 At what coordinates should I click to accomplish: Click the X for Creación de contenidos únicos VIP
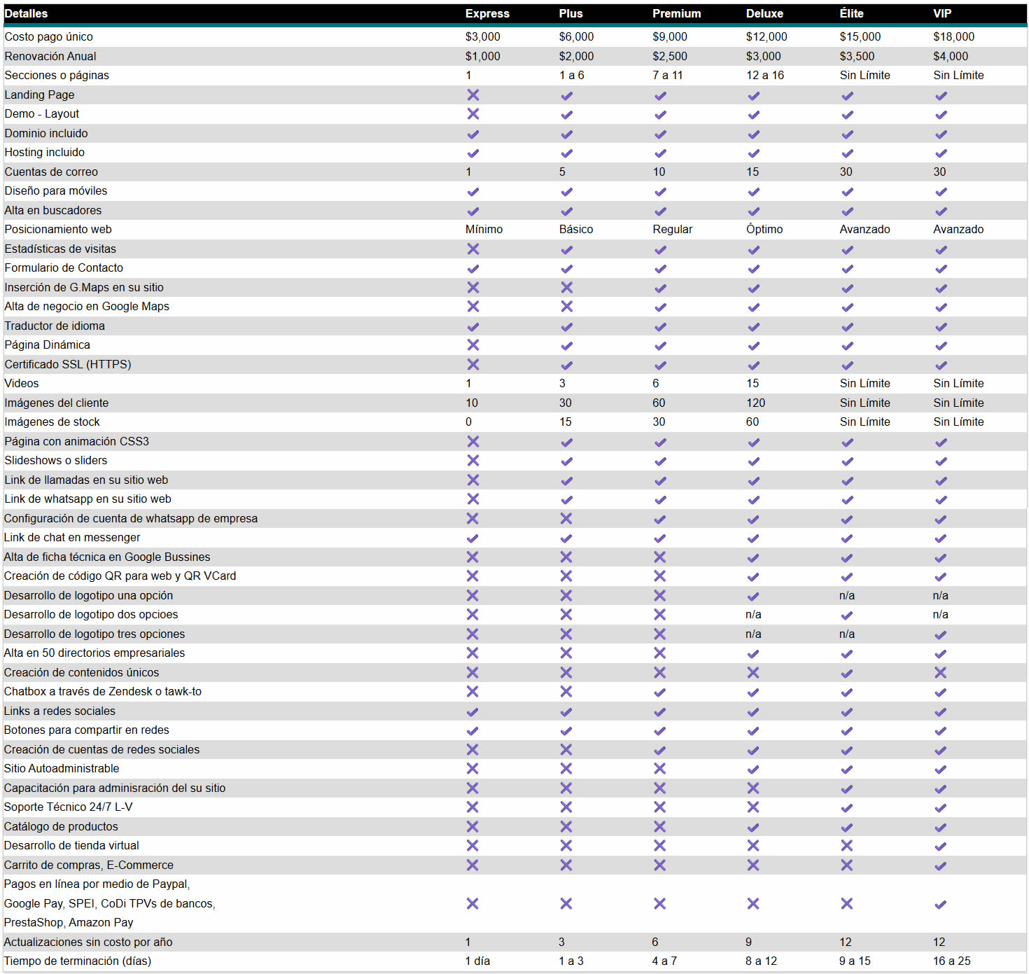click(940, 672)
